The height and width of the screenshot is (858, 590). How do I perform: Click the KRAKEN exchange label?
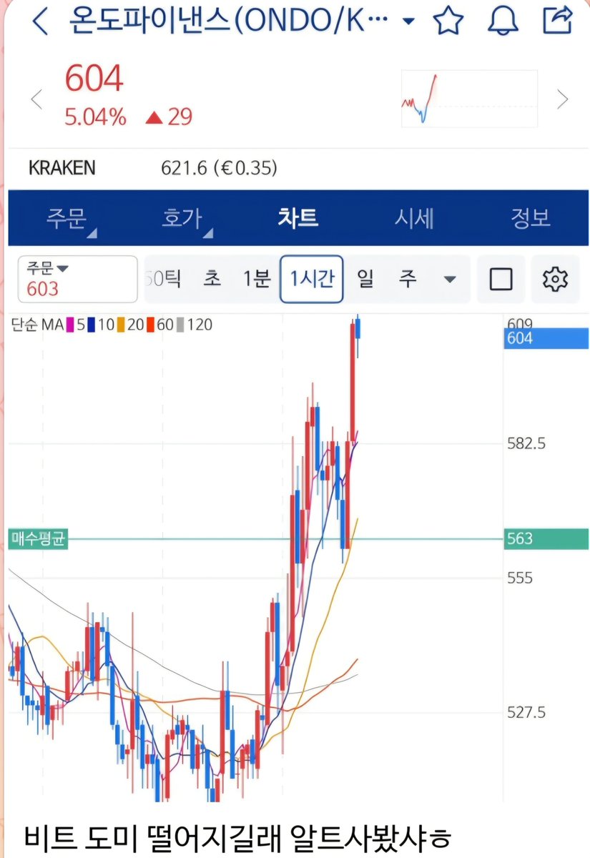(x=62, y=168)
